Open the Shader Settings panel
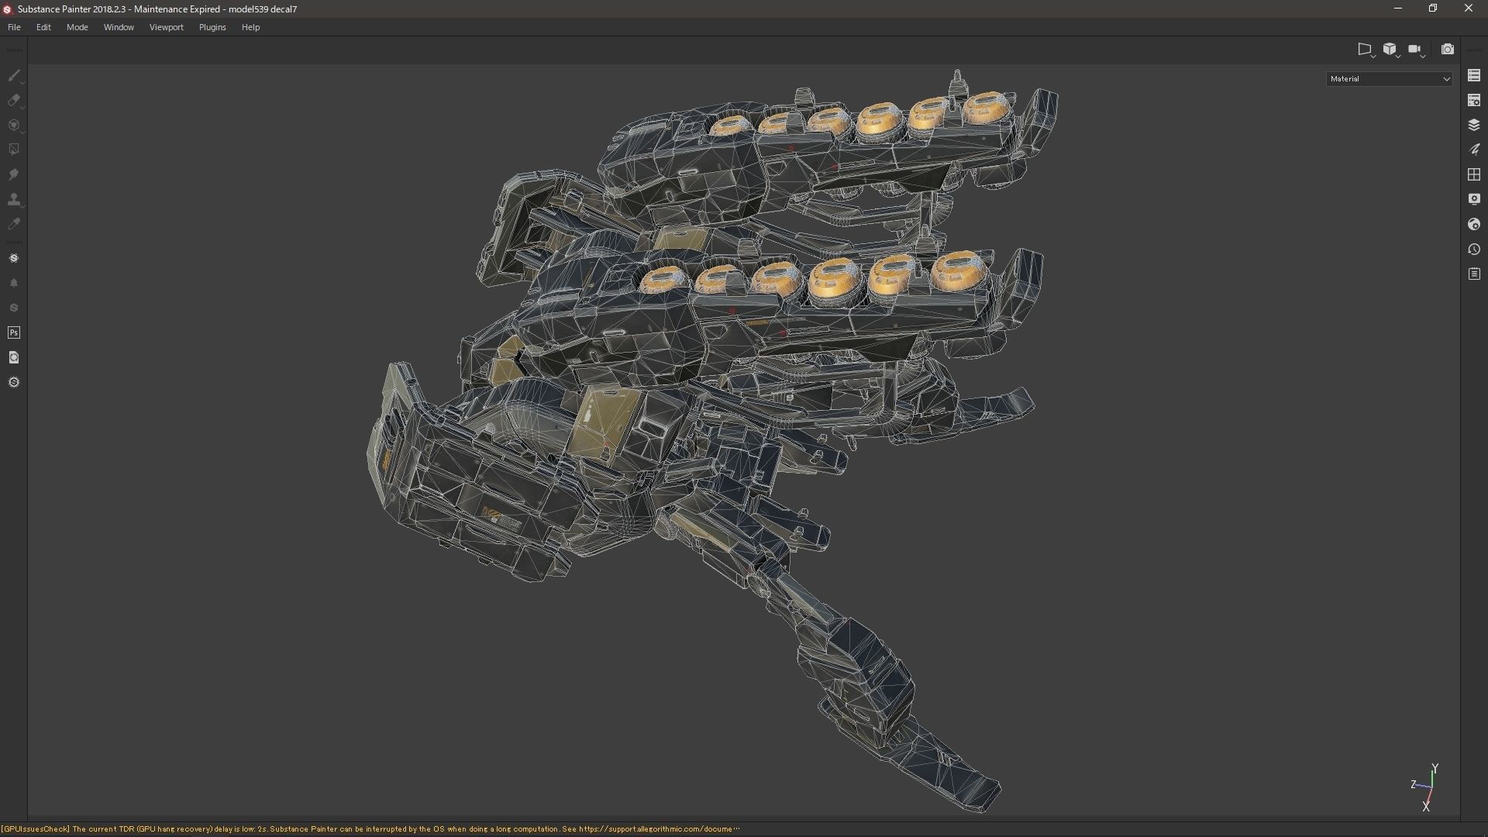The height and width of the screenshot is (837, 1488). tap(1474, 224)
